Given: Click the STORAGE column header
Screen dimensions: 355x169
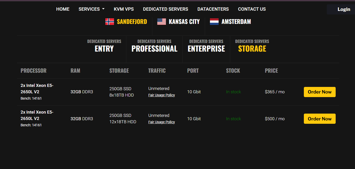Looking at the screenshot, I should coord(119,71).
